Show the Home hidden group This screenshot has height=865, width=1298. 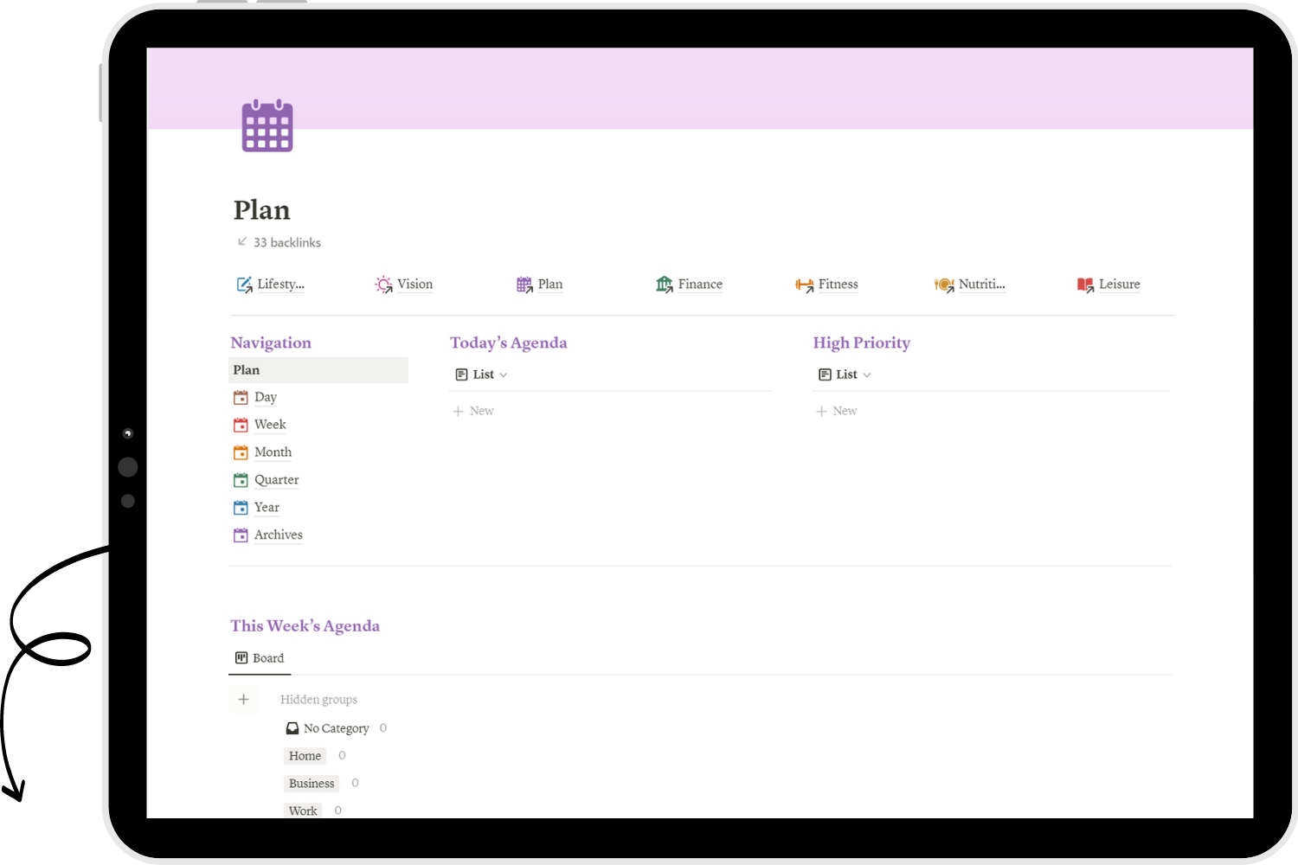point(305,756)
